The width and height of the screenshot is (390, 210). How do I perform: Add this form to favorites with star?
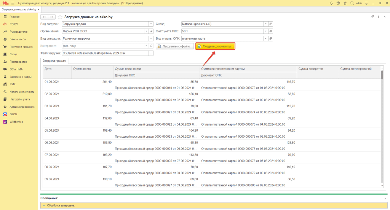click(x=60, y=17)
